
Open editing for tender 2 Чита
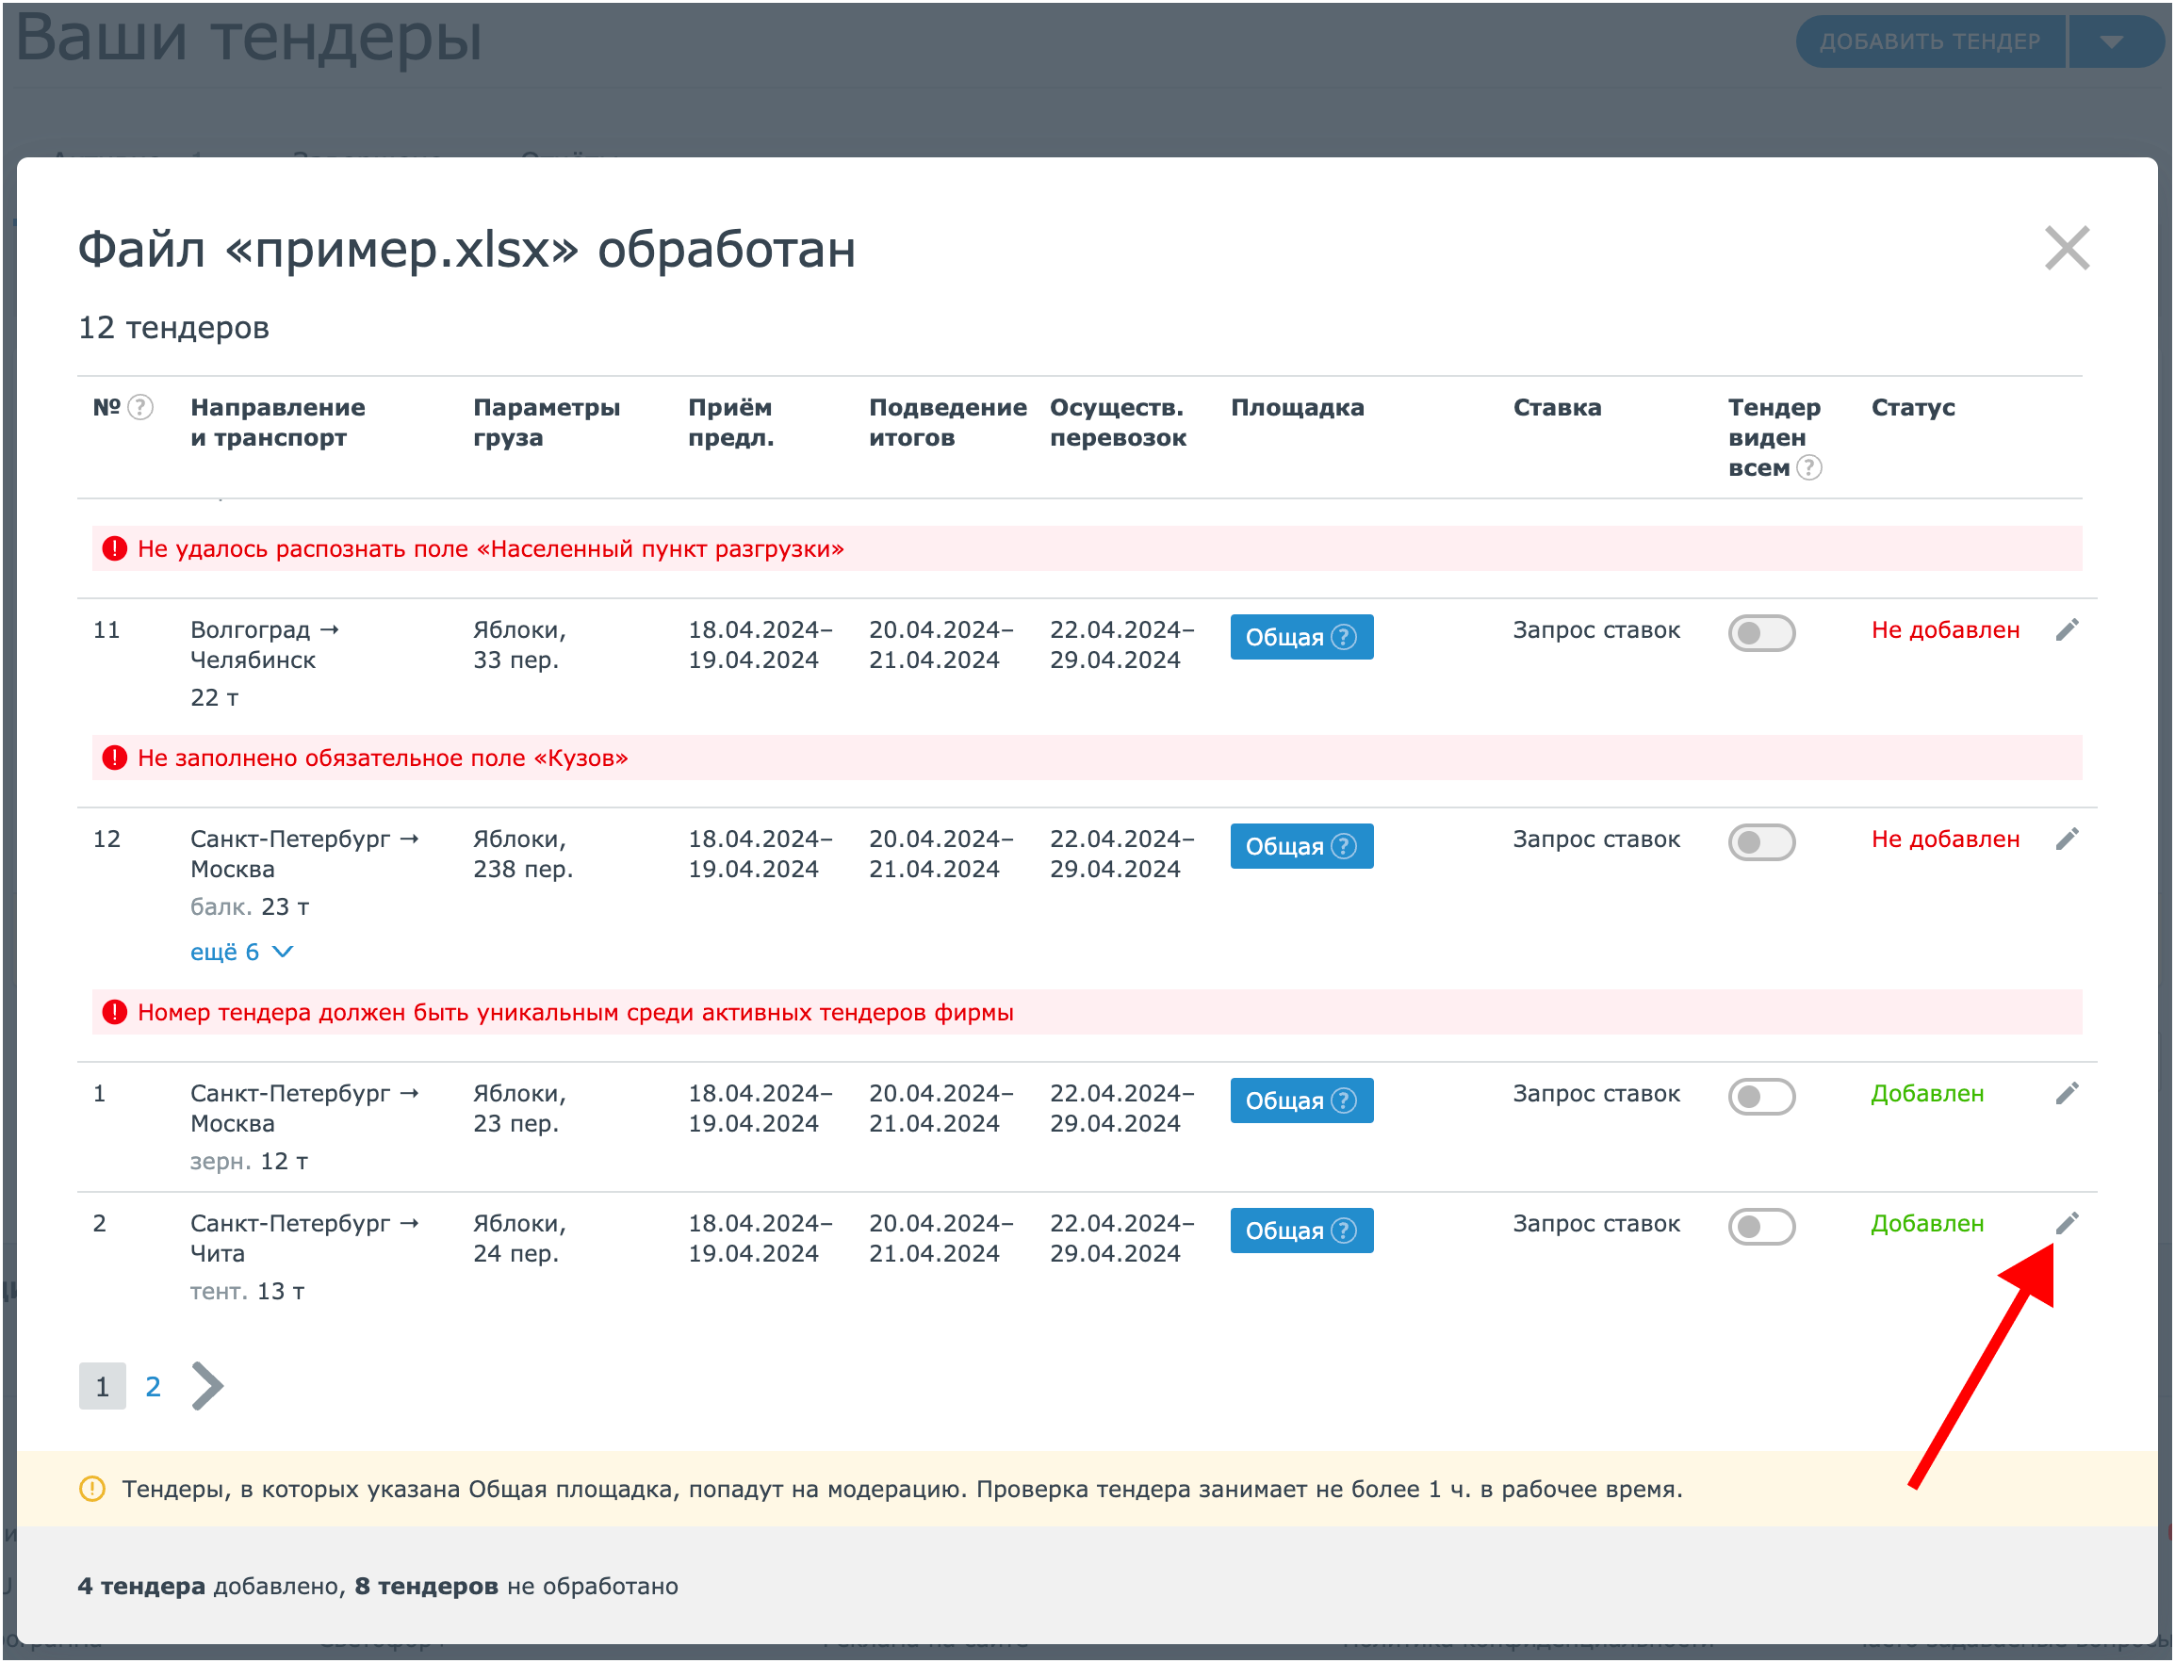2066,1224
